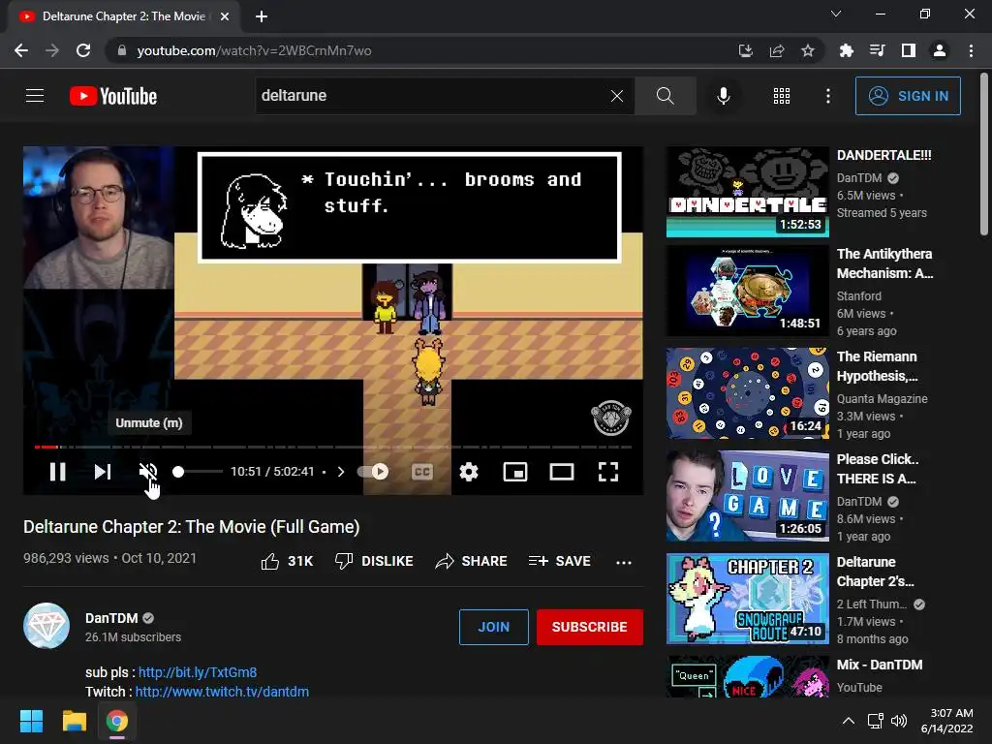Share the video
This screenshot has width=992, height=744.
coord(472,561)
